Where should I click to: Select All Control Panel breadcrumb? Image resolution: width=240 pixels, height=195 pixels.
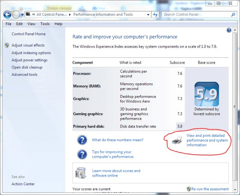tap(52, 15)
